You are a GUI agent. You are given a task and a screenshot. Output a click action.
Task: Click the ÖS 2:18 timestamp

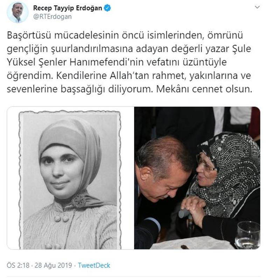coord(18,265)
